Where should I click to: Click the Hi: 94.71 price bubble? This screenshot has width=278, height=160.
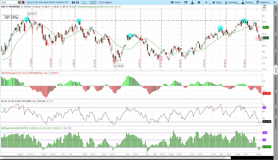32,14
